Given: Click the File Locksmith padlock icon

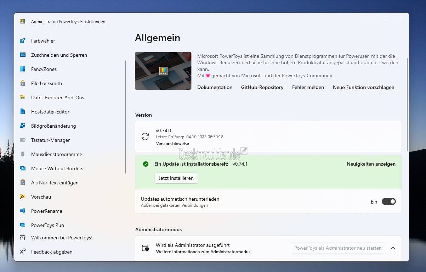Looking at the screenshot, I should click(23, 83).
